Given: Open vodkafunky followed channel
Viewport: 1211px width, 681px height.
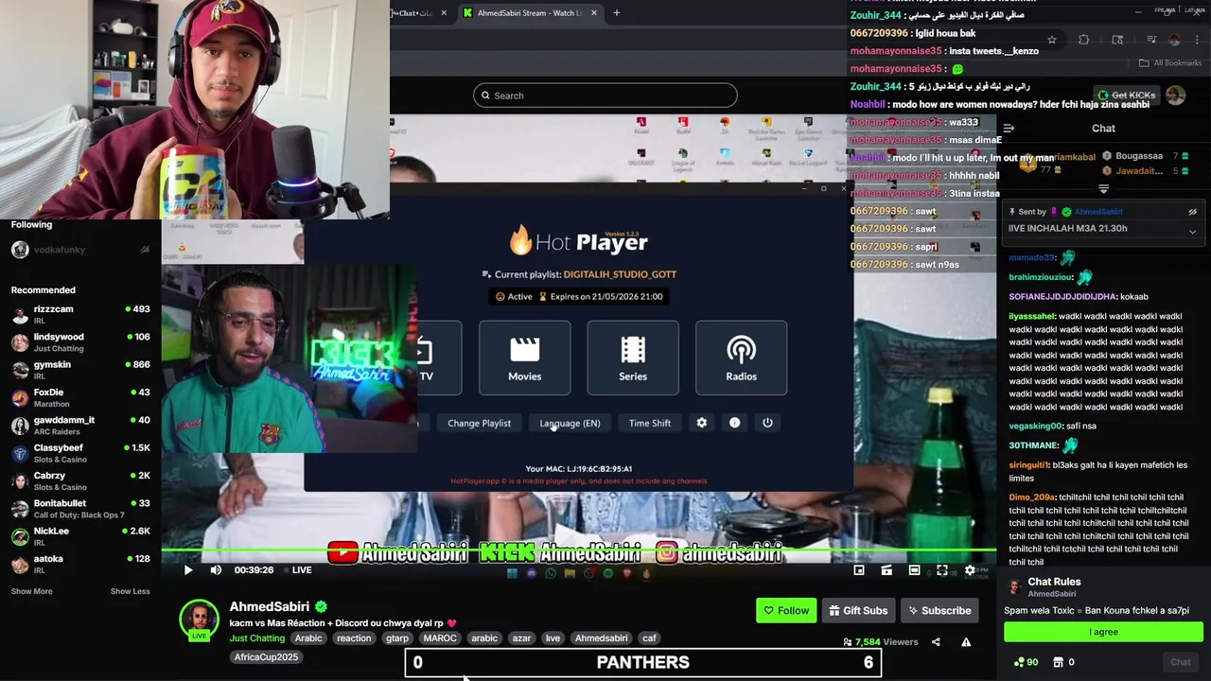Looking at the screenshot, I should pyautogui.click(x=80, y=250).
